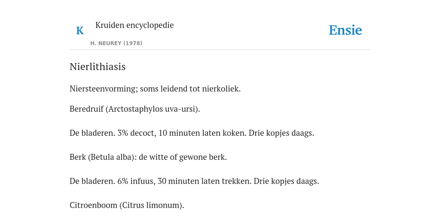Click the phrase 10 minuten laten koken

coord(202,133)
